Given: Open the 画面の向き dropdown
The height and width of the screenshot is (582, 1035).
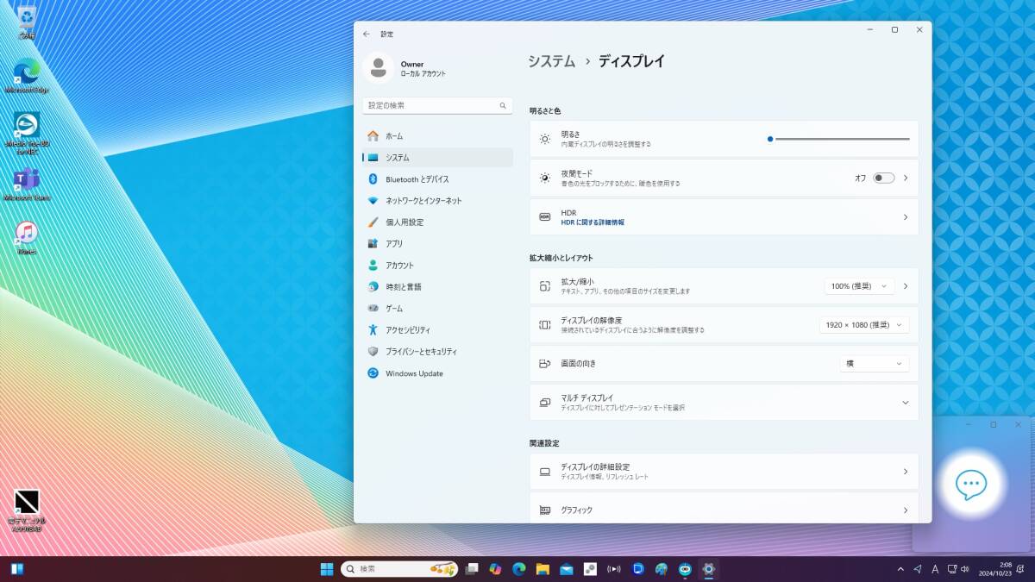Looking at the screenshot, I should pyautogui.click(x=874, y=364).
